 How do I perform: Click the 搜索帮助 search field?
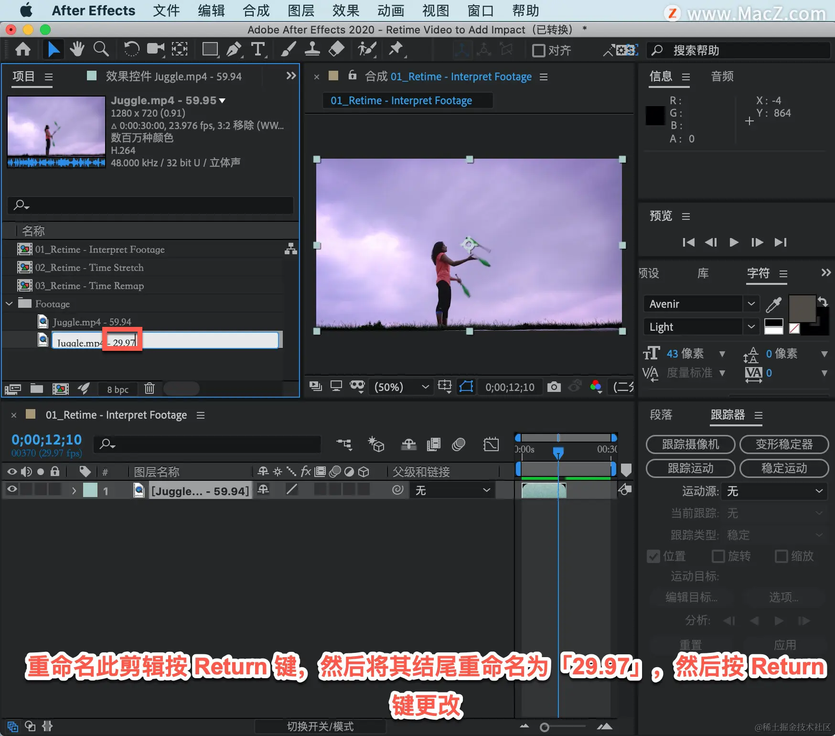(x=738, y=50)
